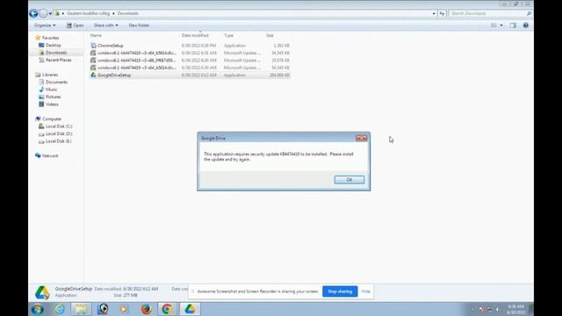Launch Firefox from the taskbar
The width and height of the screenshot is (562, 316).
click(x=147, y=309)
